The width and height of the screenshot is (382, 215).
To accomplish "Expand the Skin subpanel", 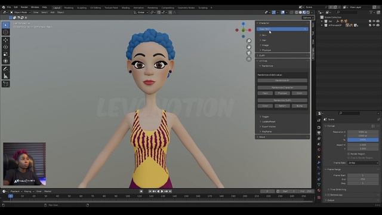I will point(264,35).
